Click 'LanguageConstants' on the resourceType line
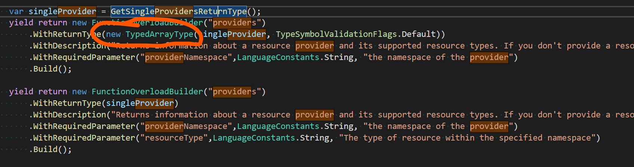Image resolution: width=634 pixels, height=167 pixels. 254,138
